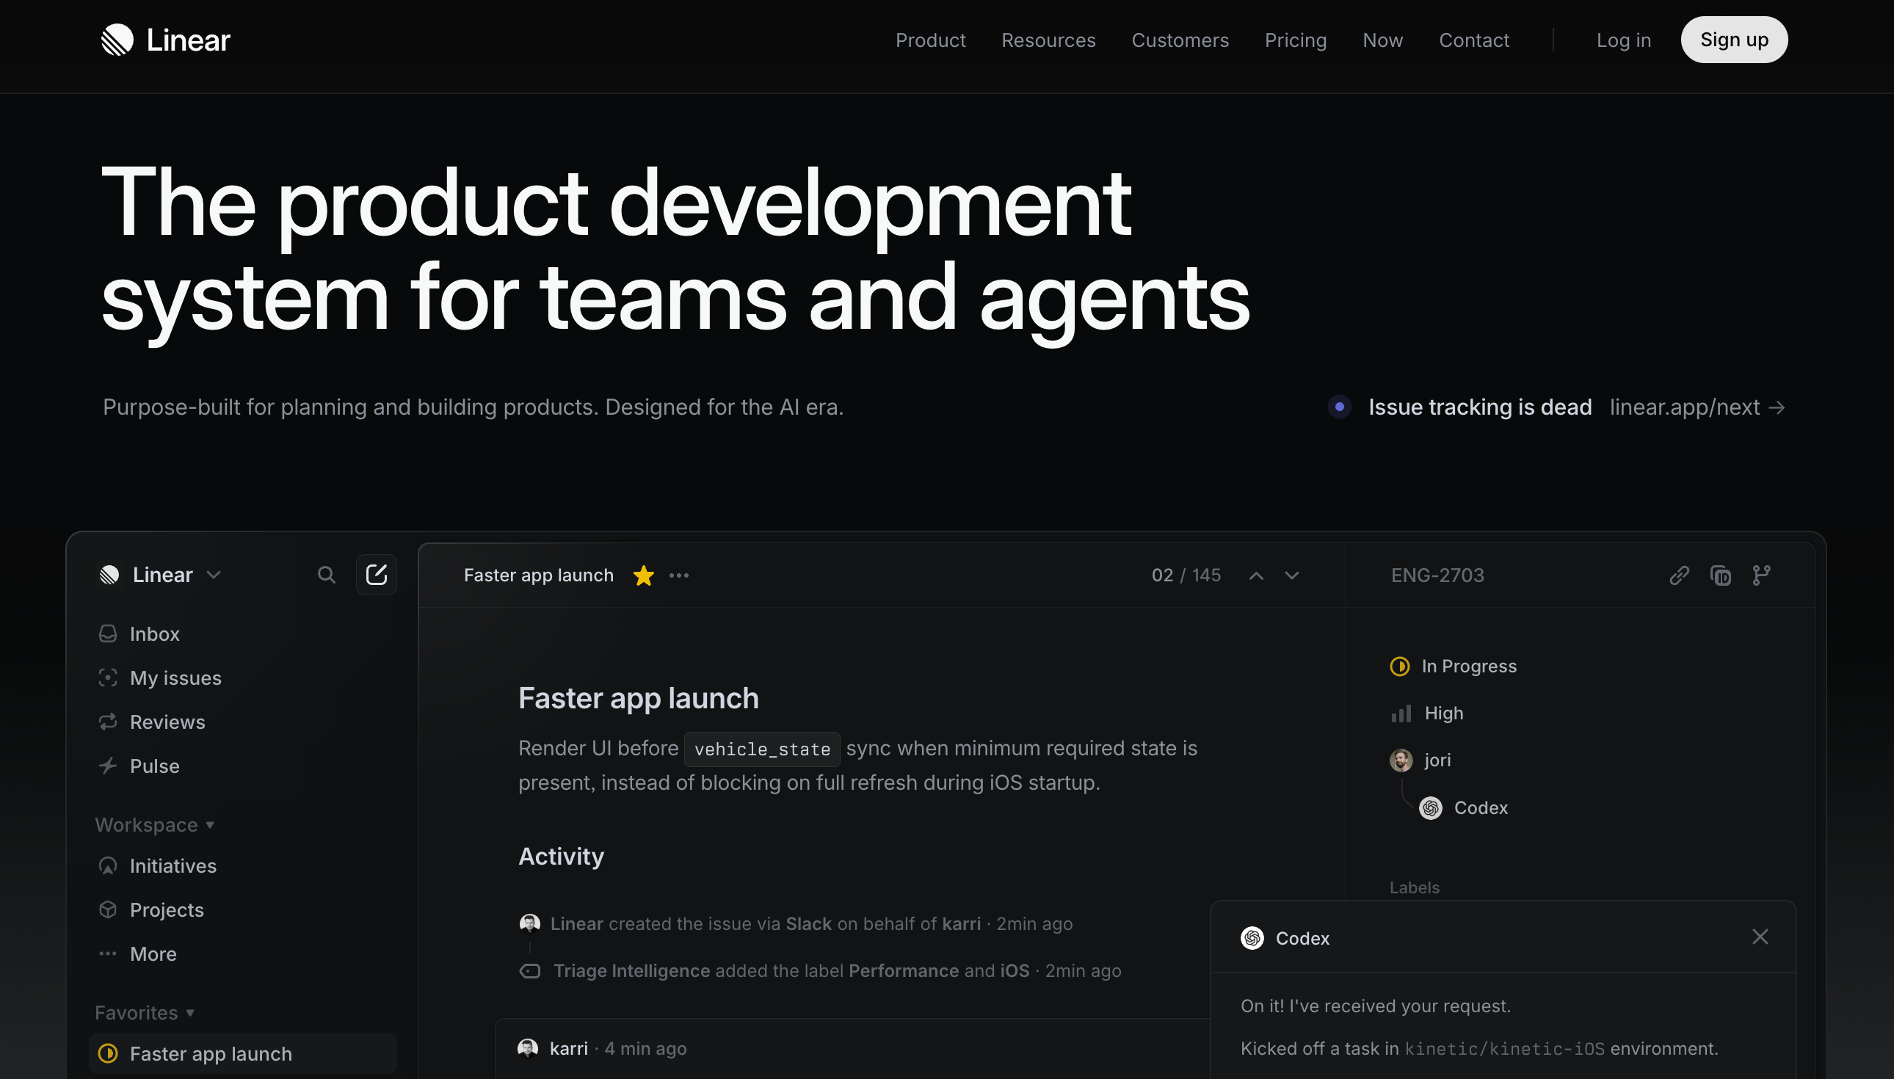The width and height of the screenshot is (1894, 1079).
Task: Click the Issue tracking is dead announcement
Action: click(1480, 407)
